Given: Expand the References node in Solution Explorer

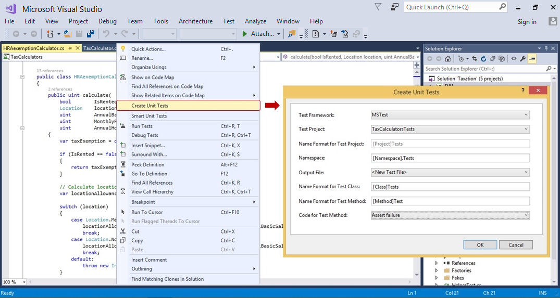Looking at the screenshot, I should click(x=437, y=263).
